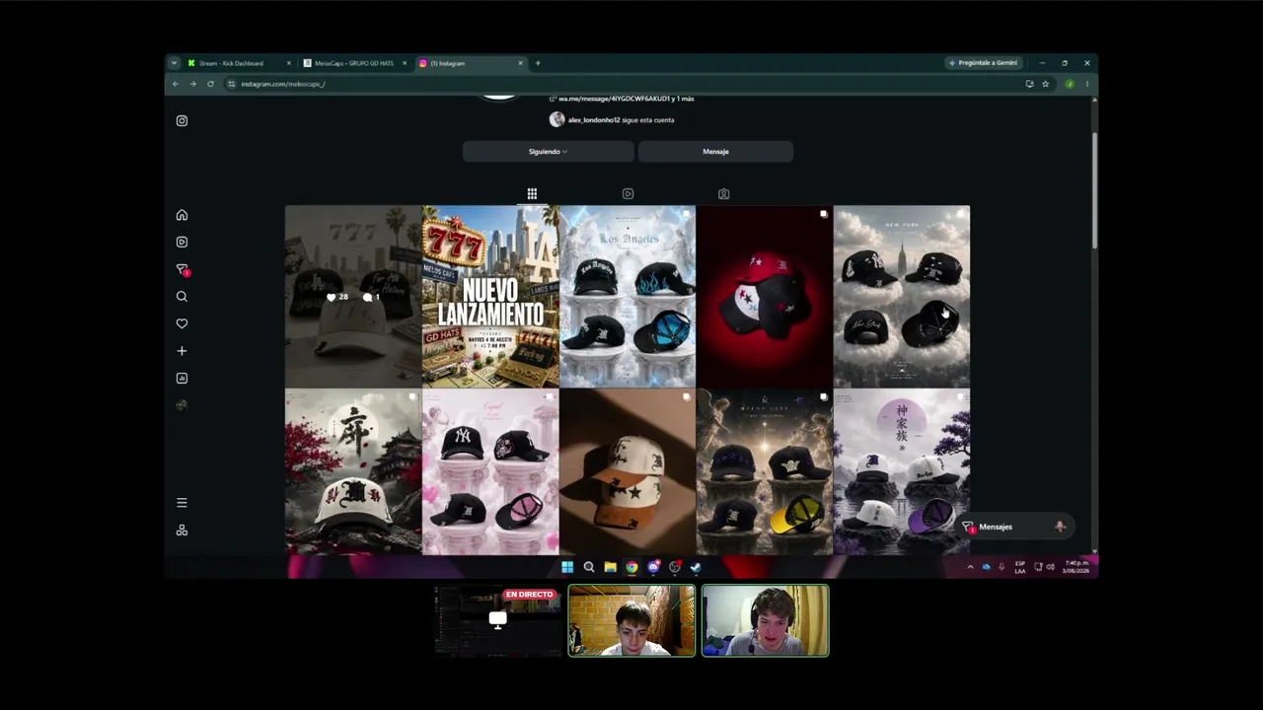1263x710 pixels.
Task: Open Instagram home via the logo
Action: click(182, 120)
